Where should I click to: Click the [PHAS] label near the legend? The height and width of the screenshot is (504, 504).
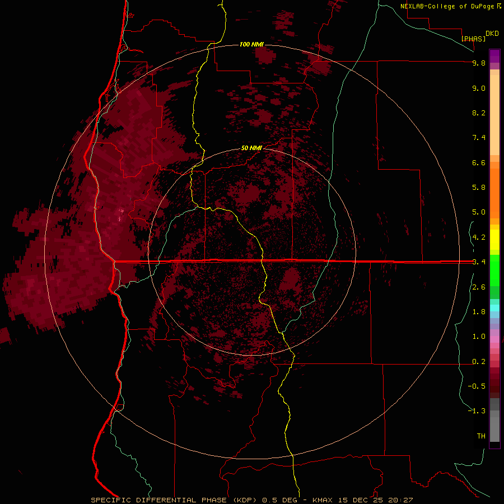473,39
